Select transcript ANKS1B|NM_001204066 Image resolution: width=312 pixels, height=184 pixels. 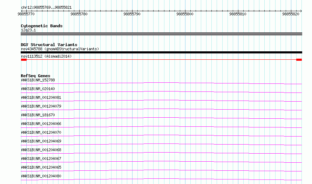click(x=41, y=124)
